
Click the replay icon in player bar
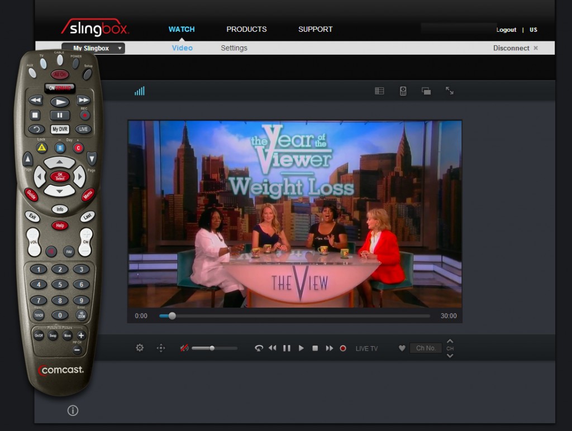coord(259,348)
